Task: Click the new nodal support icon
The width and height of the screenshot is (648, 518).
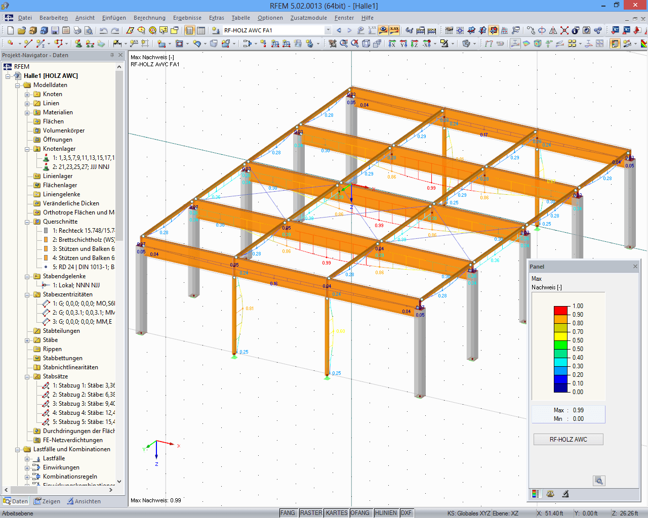Action: (78, 44)
